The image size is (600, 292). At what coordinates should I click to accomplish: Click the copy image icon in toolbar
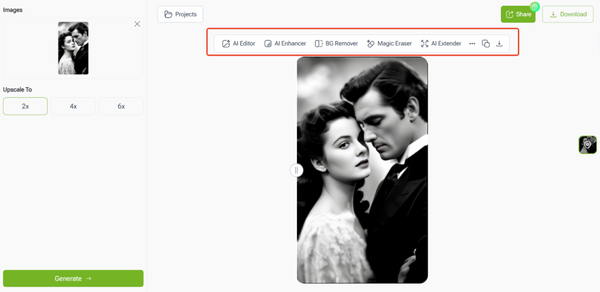486,43
